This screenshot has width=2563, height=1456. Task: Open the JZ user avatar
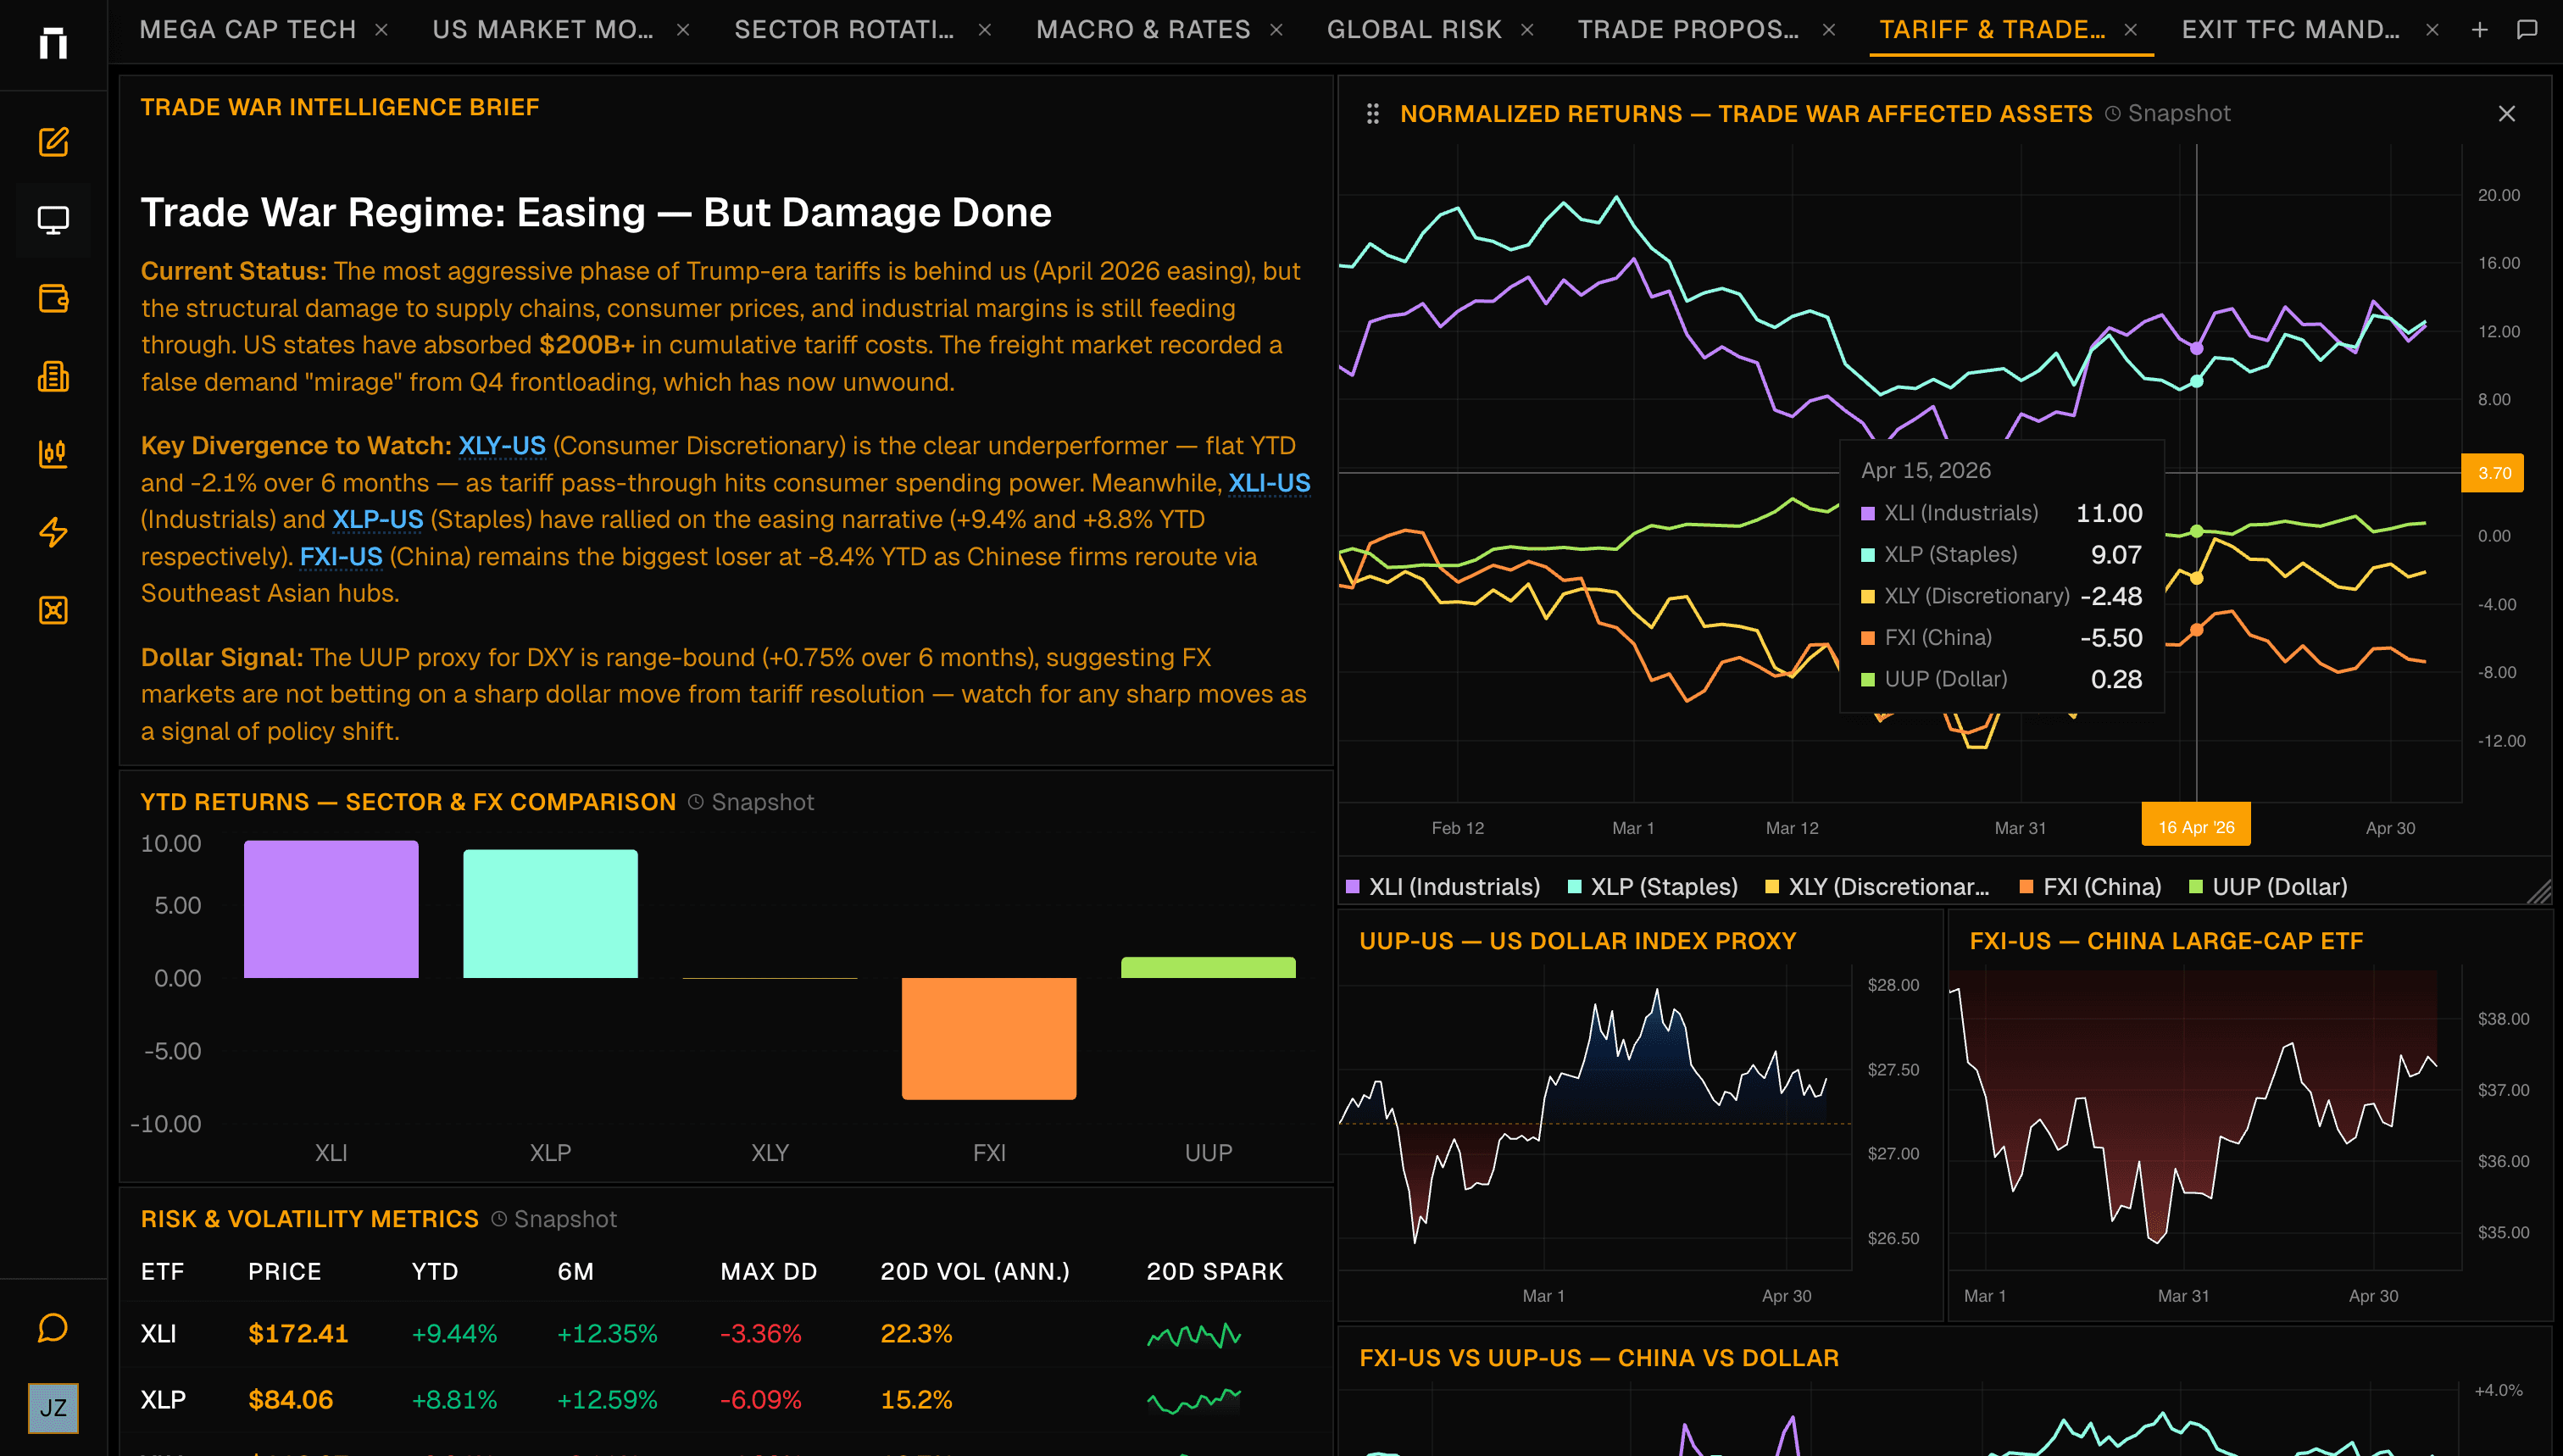click(53, 1408)
